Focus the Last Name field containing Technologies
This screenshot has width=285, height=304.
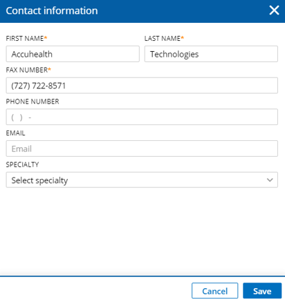pyautogui.click(x=211, y=54)
